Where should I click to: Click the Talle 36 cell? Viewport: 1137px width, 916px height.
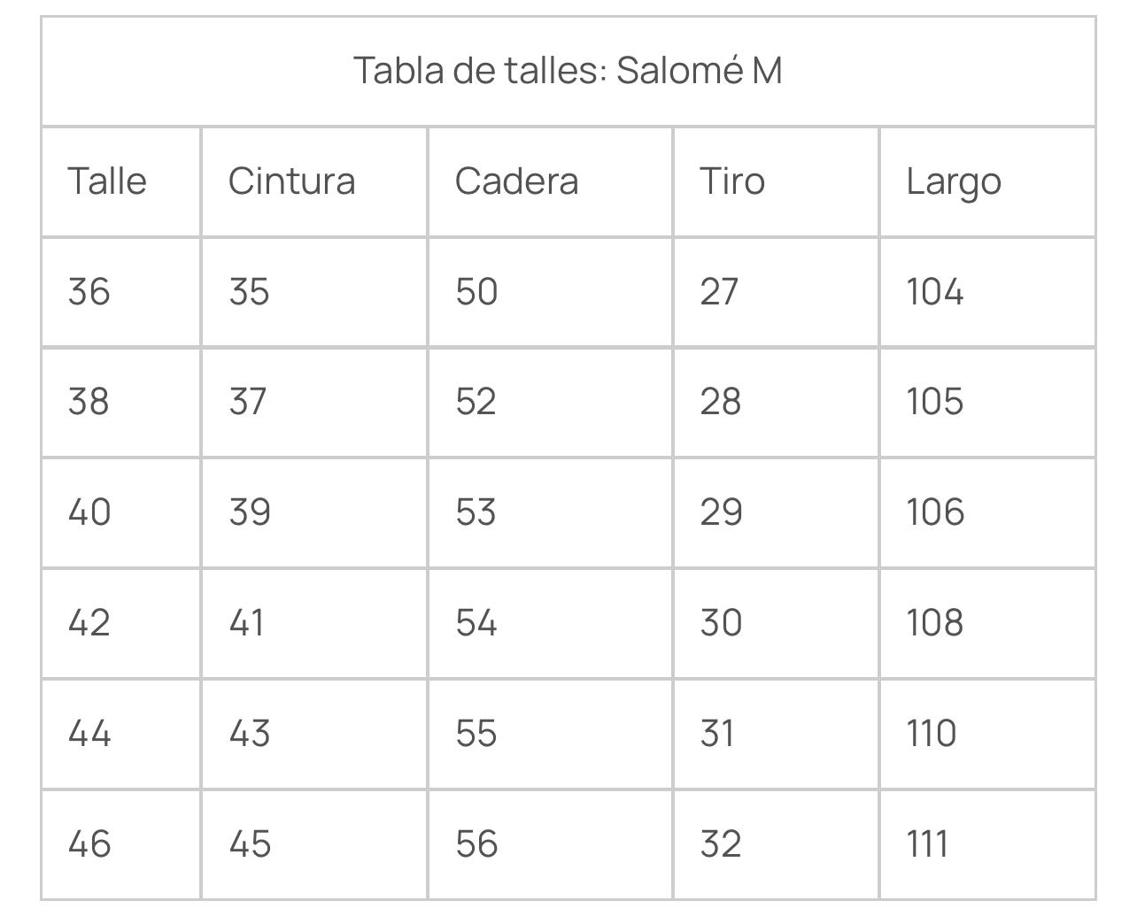click(x=89, y=292)
